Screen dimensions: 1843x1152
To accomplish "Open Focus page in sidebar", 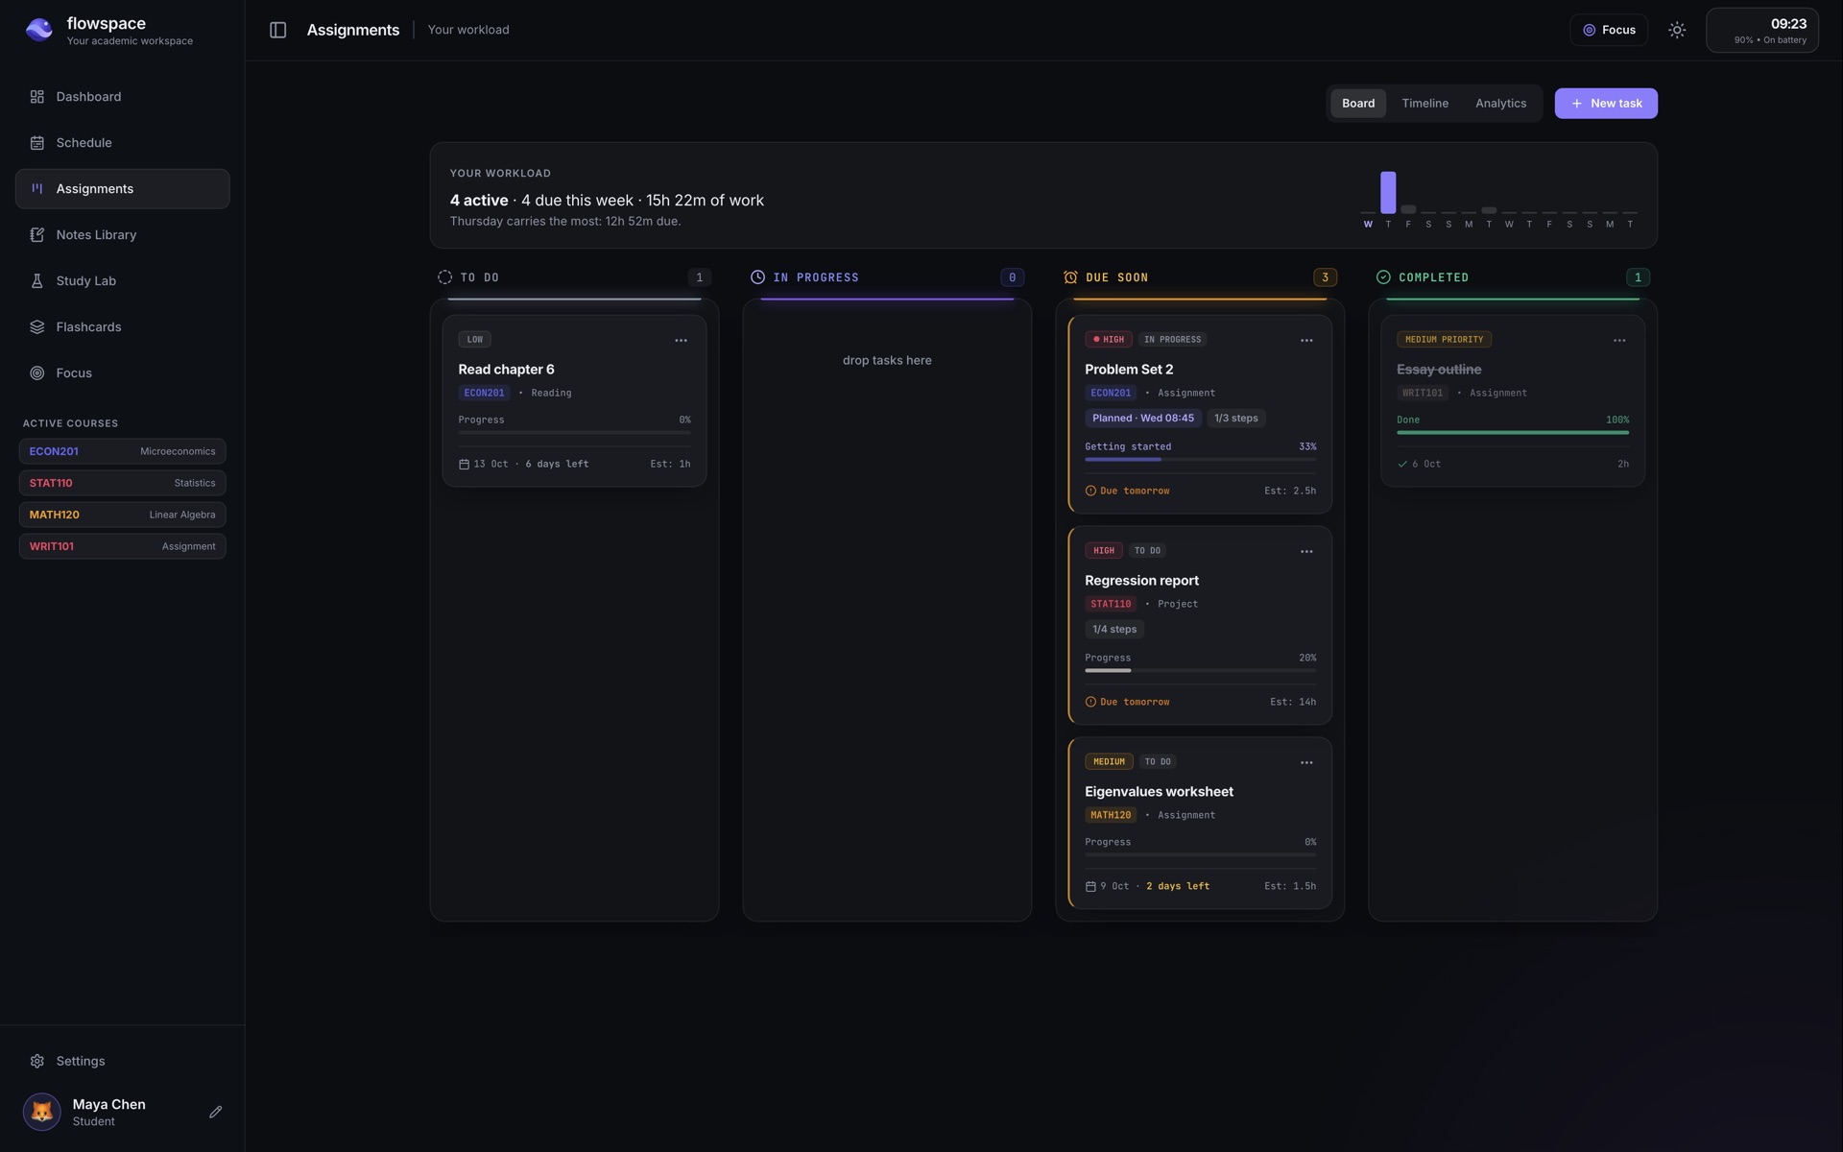I will point(122,373).
